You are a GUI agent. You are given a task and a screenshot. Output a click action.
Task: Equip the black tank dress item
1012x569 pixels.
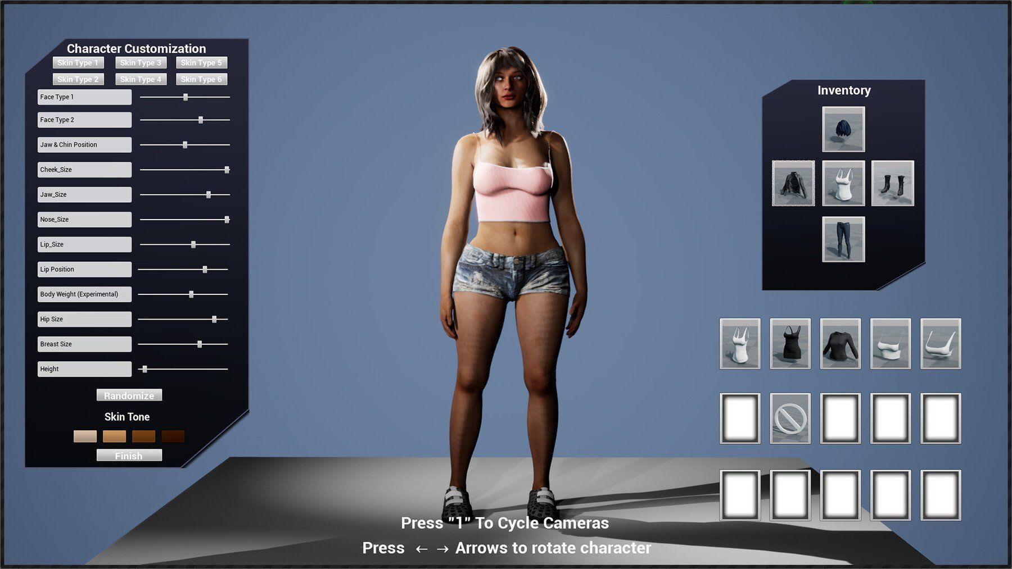point(790,344)
